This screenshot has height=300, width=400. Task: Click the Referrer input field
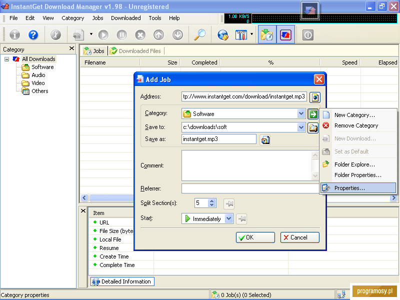tap(250, 188)
